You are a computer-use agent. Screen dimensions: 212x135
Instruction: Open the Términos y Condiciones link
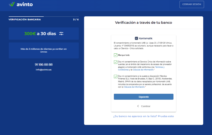click(141, 68)
